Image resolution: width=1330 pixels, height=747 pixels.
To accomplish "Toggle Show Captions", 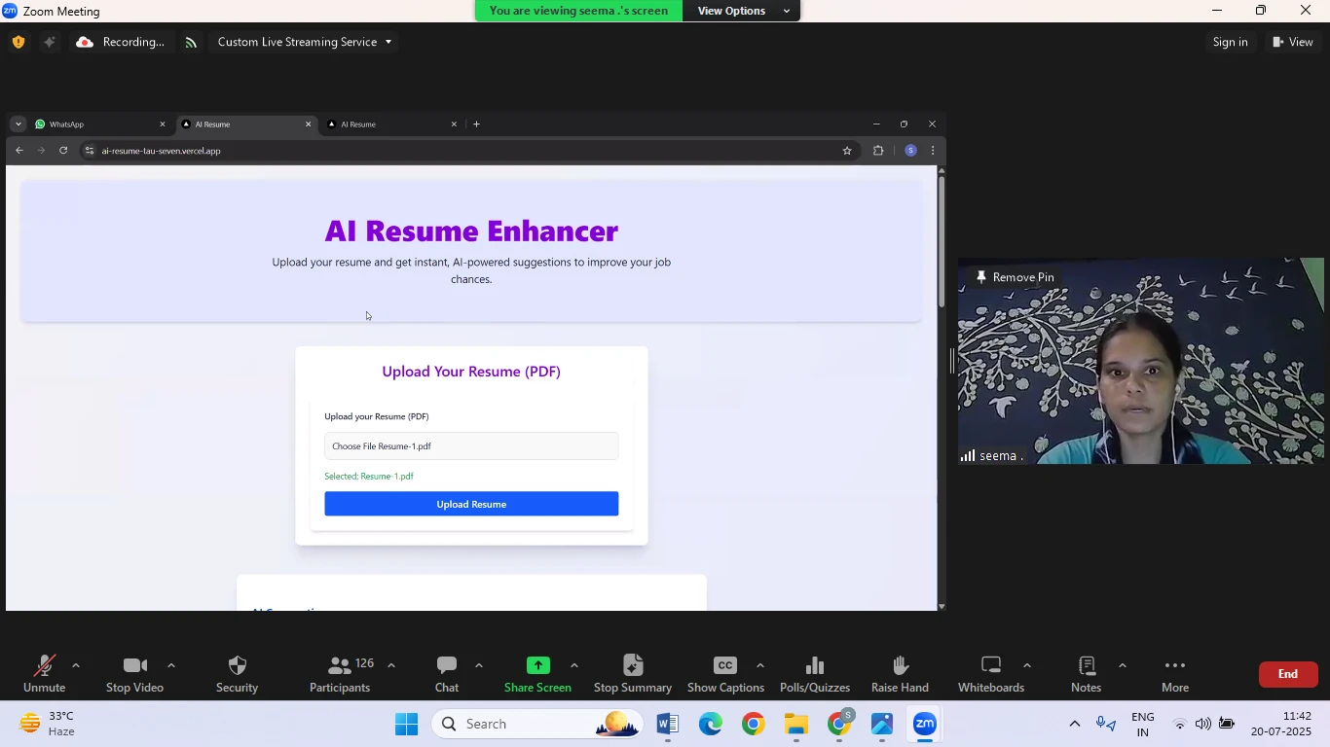I will (x=724, y=666).
